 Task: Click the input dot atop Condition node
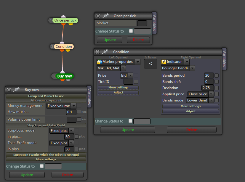(x=62, y=43)
